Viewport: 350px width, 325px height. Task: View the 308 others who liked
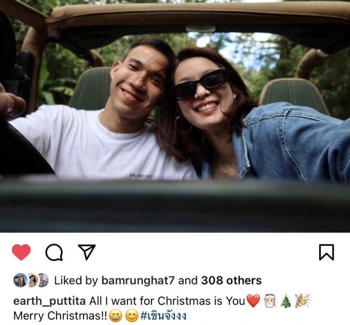(231, 280)
